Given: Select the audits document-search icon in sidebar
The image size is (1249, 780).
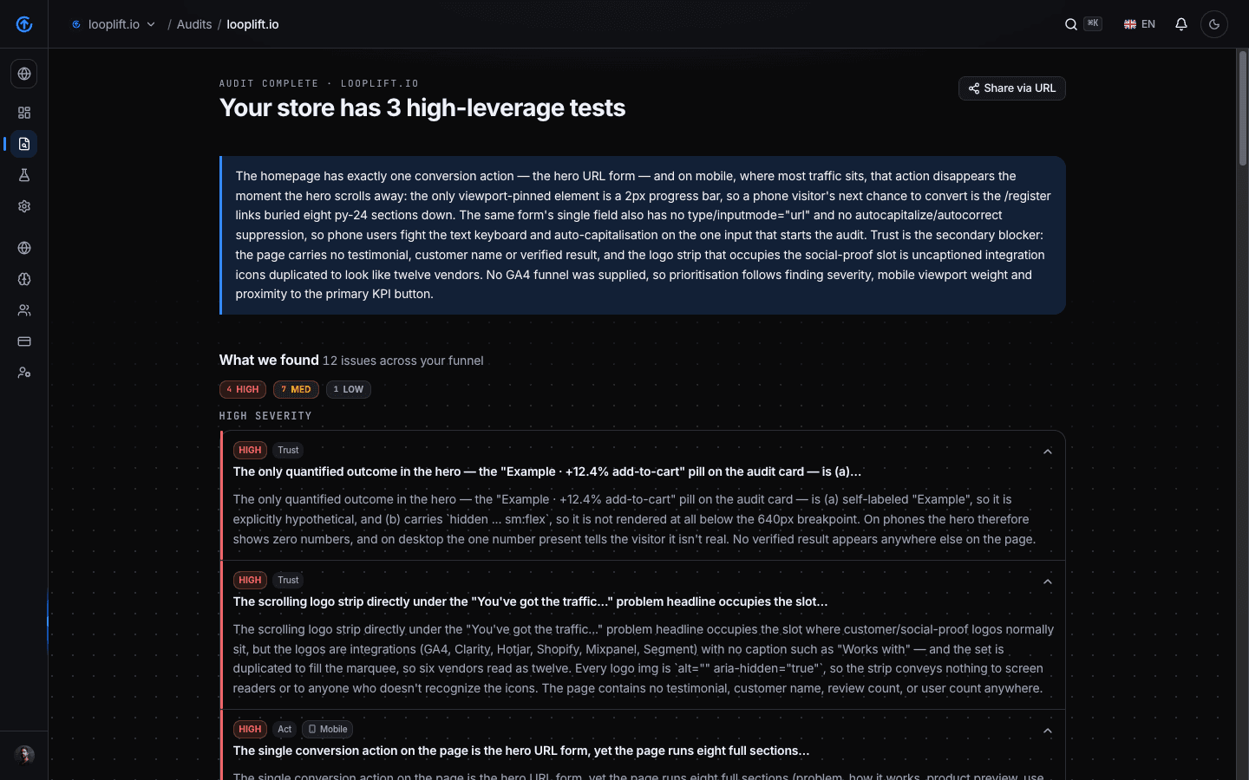Looking at the screenshot, I should tap(24, 144).
